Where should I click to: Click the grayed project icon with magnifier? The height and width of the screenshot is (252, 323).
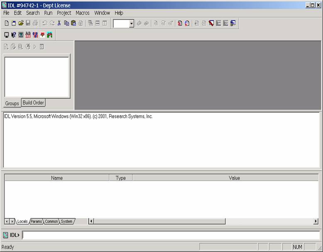click(x=20, y=47)
